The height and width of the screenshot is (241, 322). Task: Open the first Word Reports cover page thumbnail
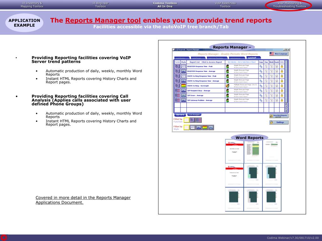click(234, 151)
